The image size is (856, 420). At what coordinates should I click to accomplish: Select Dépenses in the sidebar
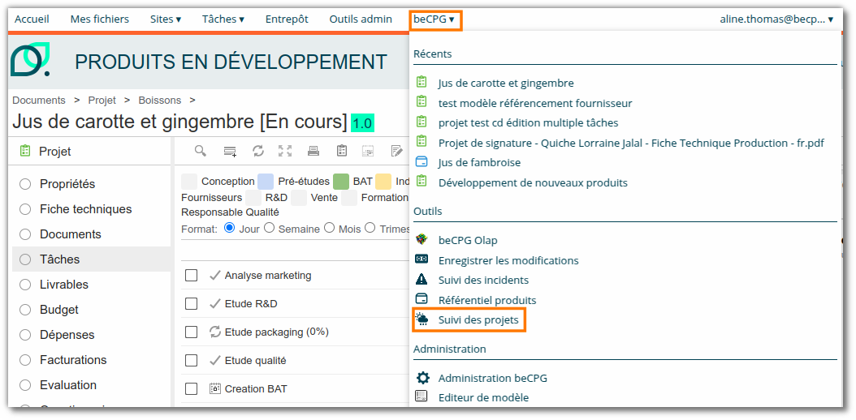point(67,335)
